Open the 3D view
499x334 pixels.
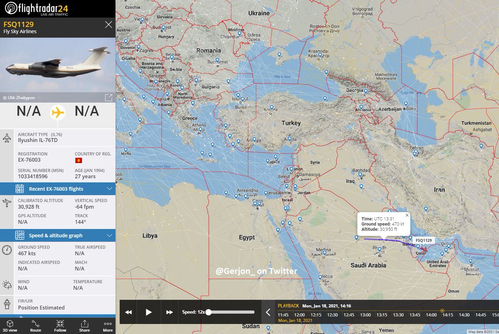coord(10,326)
